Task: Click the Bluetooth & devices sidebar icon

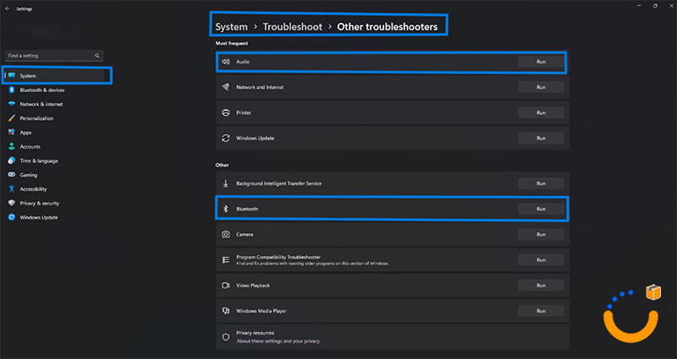Action: pos(12,90)
